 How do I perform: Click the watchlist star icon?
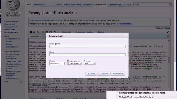coord(124,4)
